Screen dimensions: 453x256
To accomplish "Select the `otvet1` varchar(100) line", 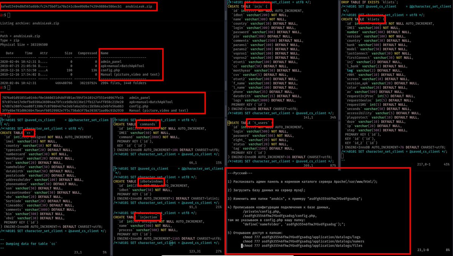I will point(265,61).
